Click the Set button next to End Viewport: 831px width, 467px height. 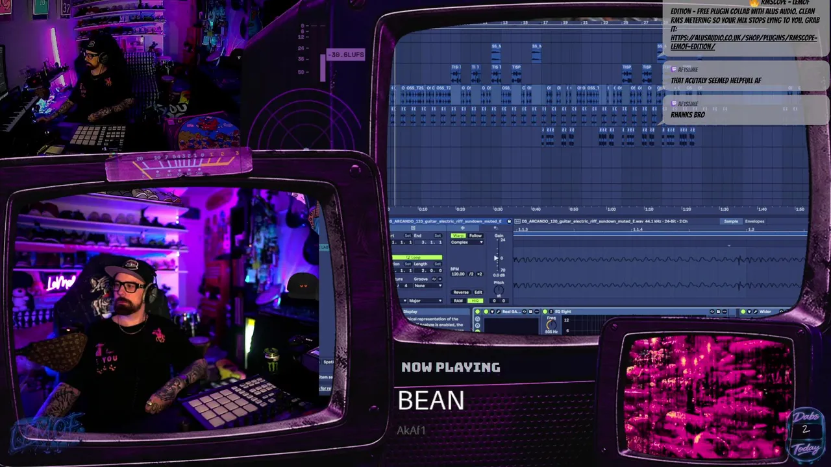pyautogui.click(x=438, y=235)
